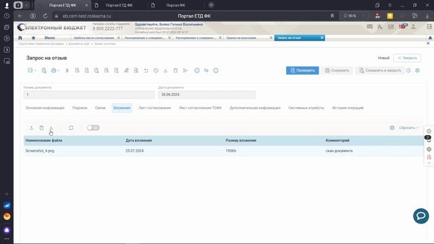434x244 pixels.
Task: Open a new browser tab
Action: tap(211, 5)
